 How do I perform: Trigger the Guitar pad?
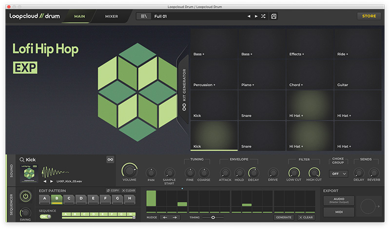358,75
